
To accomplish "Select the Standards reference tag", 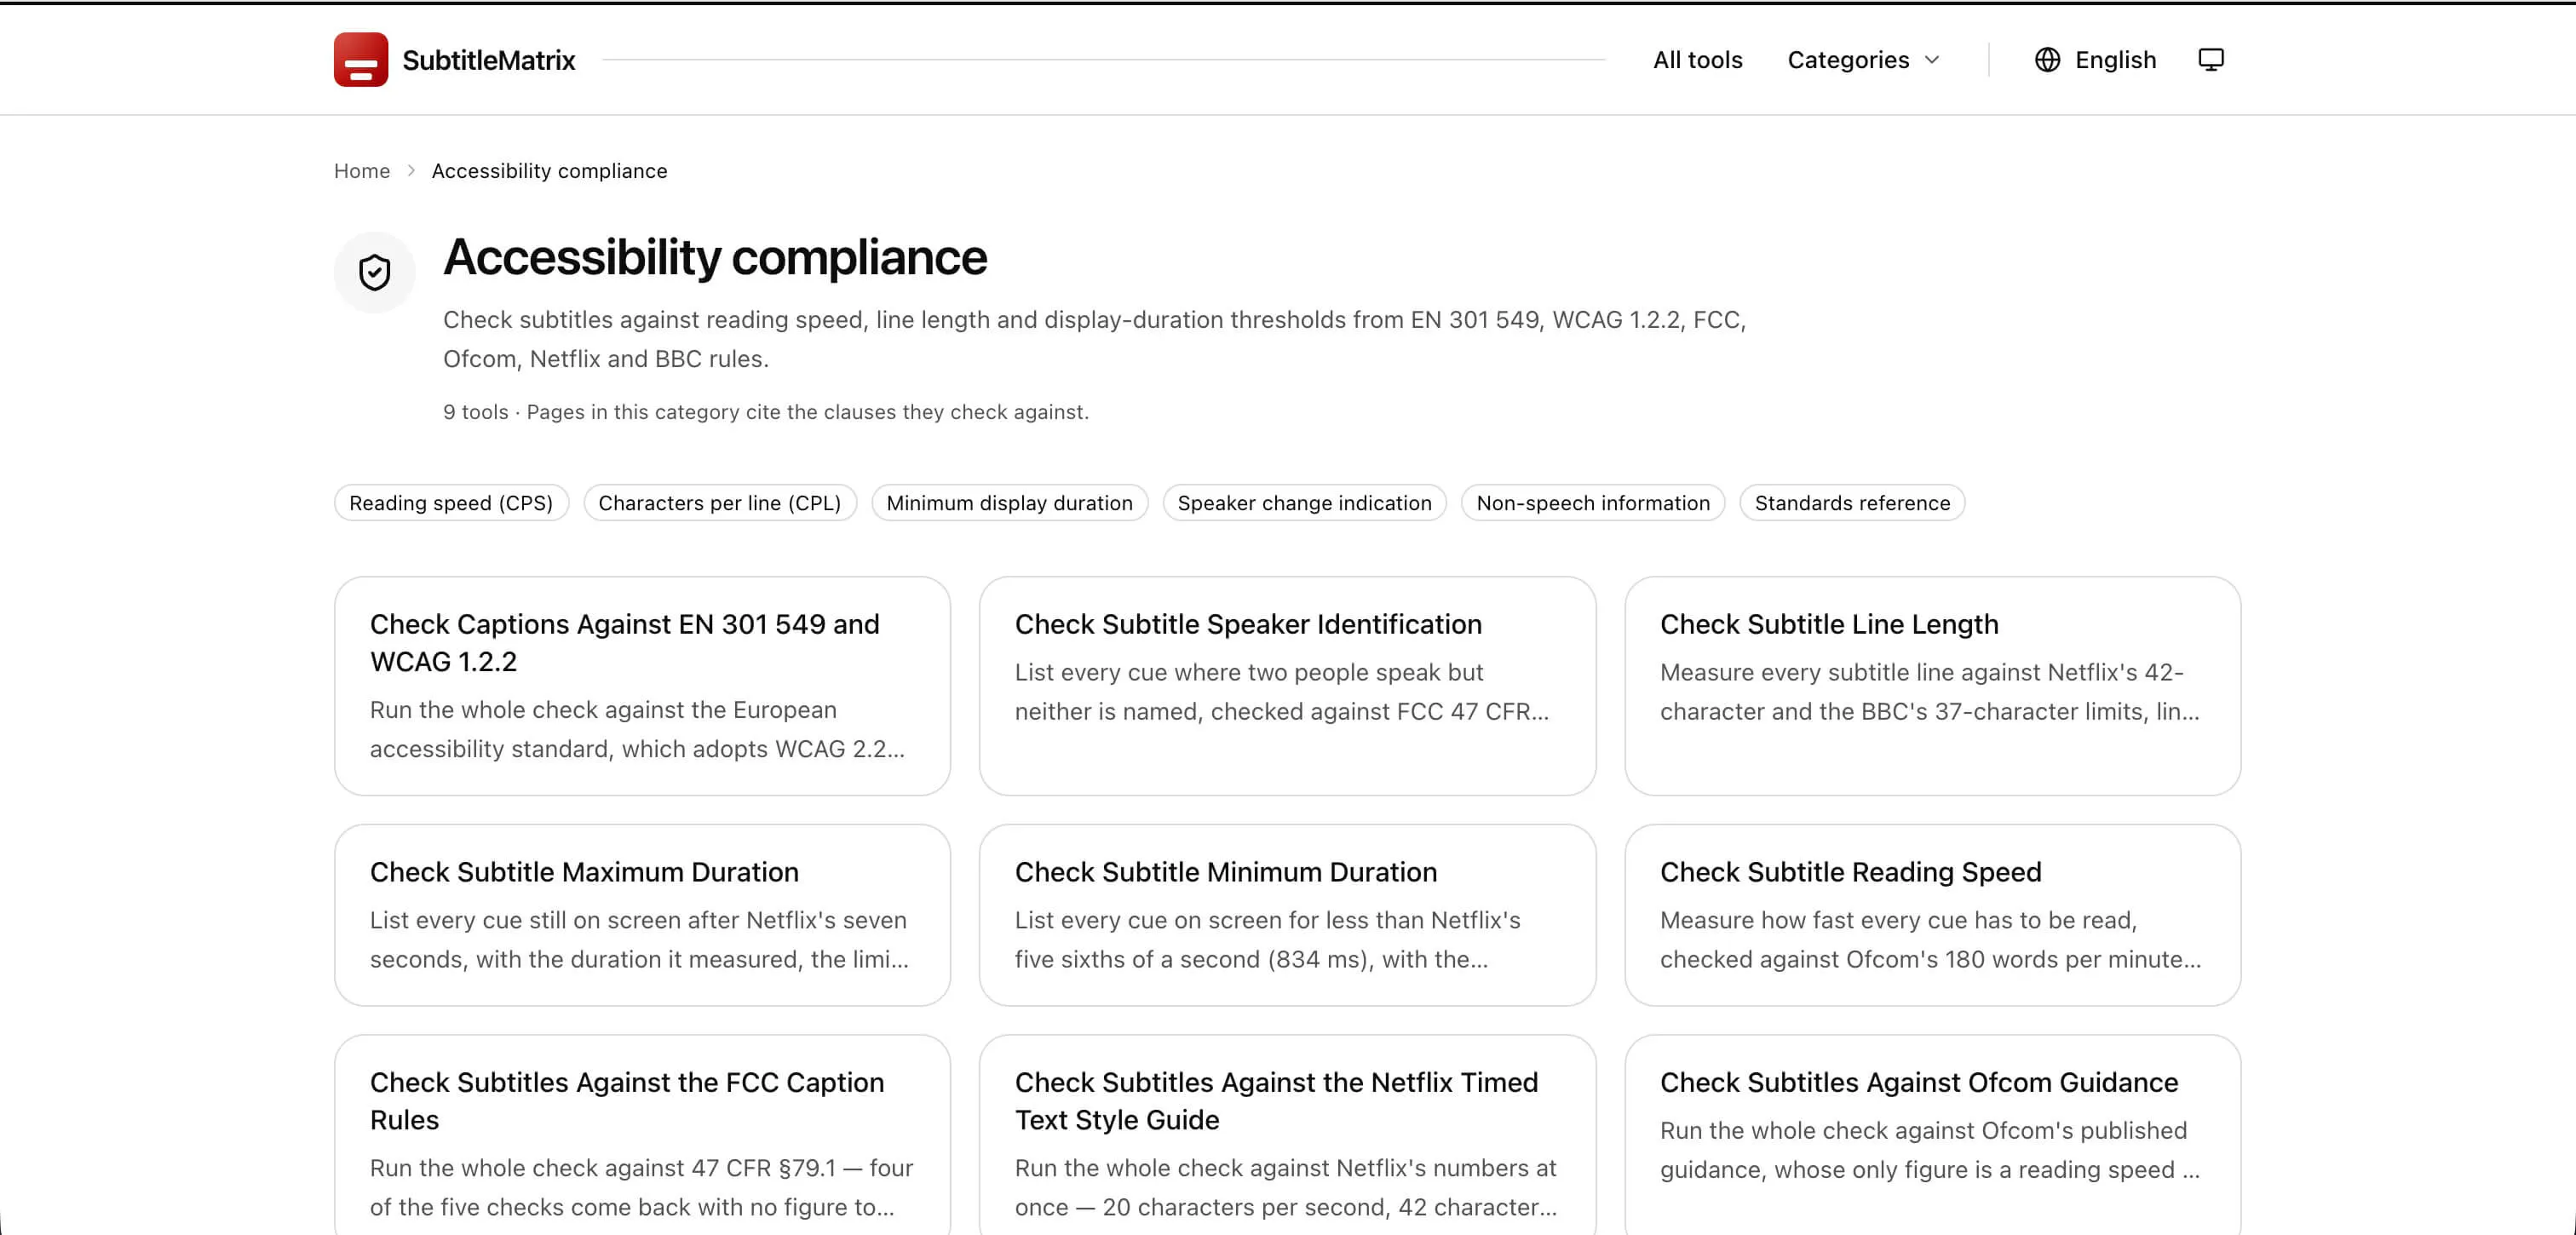I will (1852, 503).
